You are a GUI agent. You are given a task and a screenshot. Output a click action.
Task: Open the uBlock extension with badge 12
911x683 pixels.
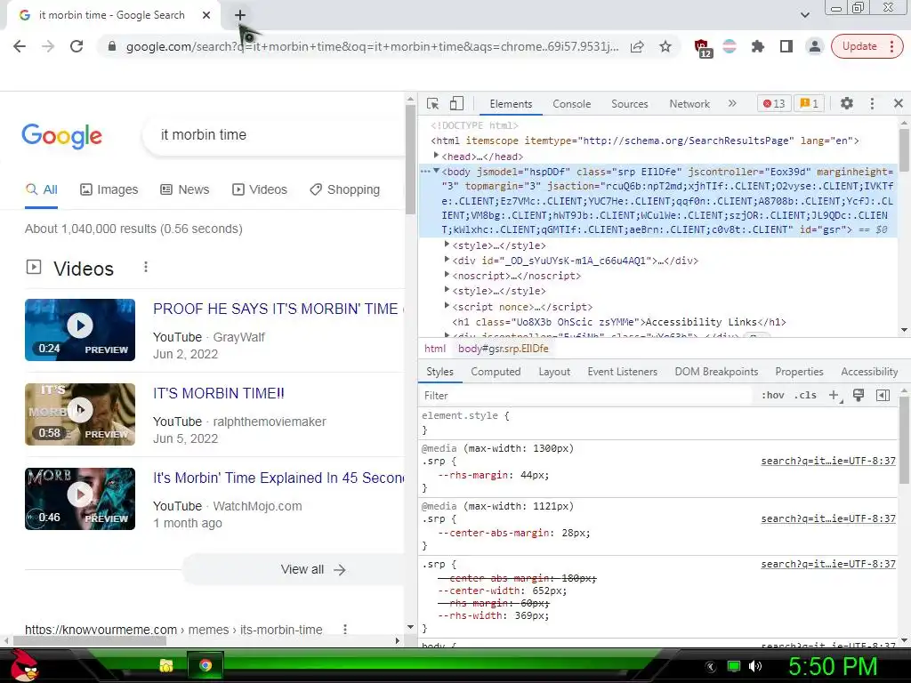pos(703,47)
